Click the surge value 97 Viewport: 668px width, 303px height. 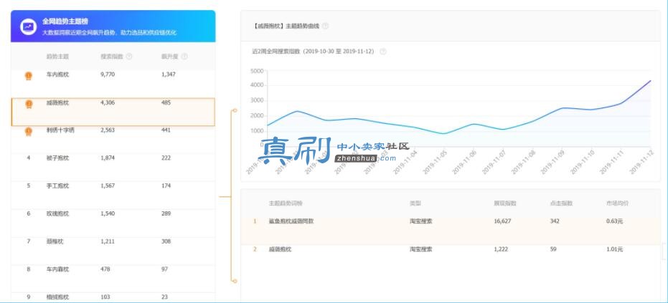coord(164,269)
